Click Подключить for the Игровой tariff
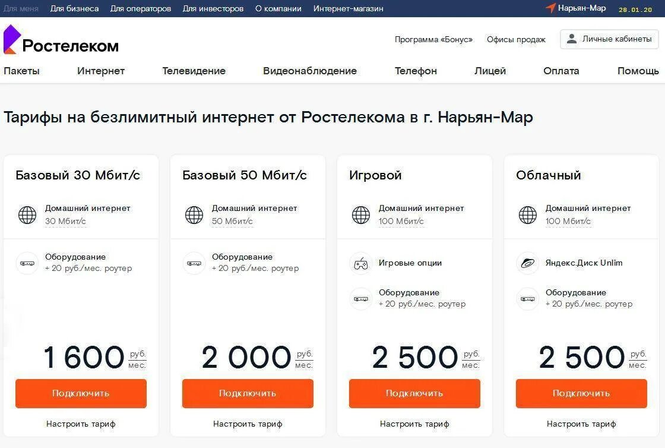 coord(414,394)
